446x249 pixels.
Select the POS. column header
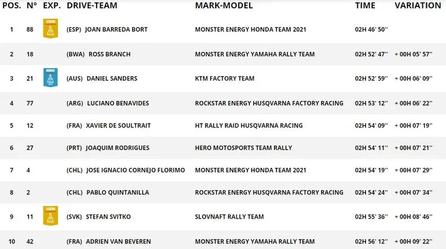(x=12, y=6)
